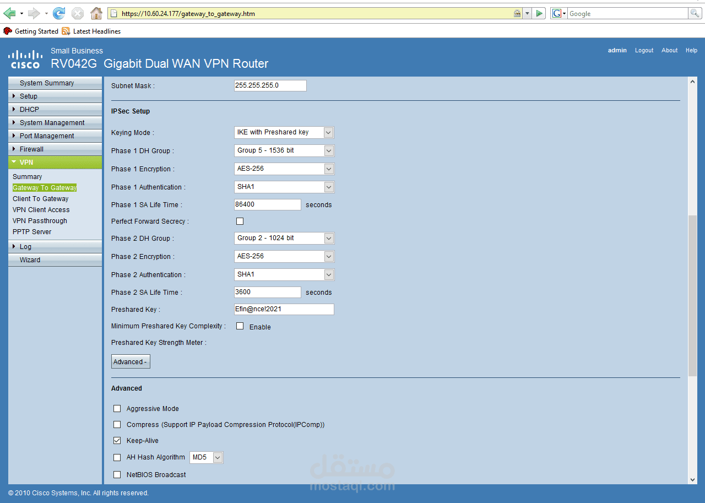Expand Firewall menu section
Viewport: 705px width, 503px height.
pyautogui.click(x=55, y=149)
